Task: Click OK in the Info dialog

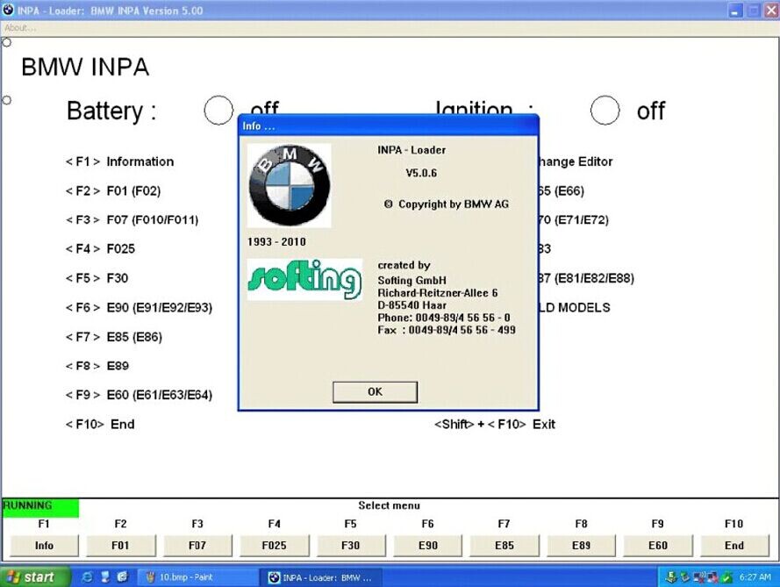Action: point(375,392)
